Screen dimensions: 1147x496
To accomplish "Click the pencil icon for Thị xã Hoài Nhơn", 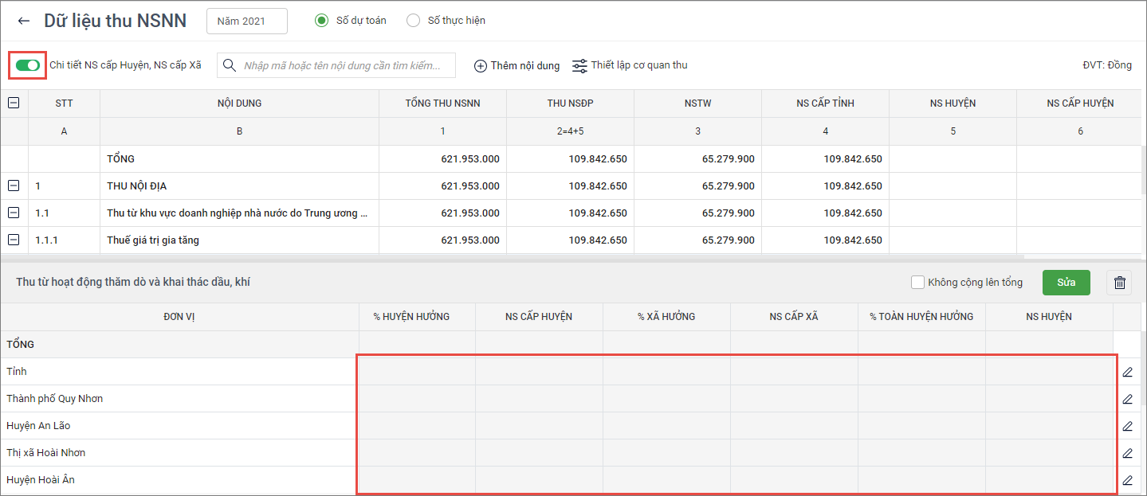I will (x=1127, y=453).
